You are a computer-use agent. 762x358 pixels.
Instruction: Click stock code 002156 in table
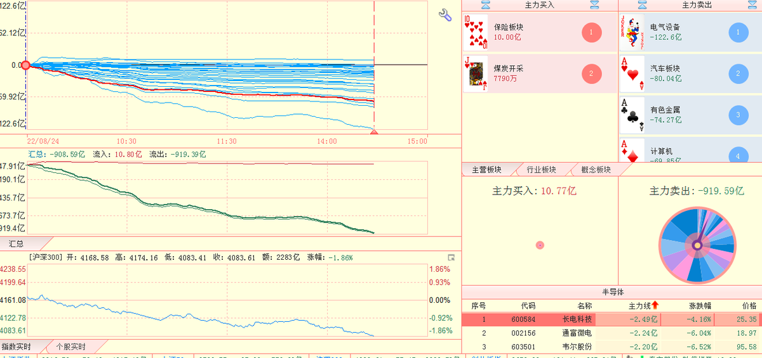523,333
